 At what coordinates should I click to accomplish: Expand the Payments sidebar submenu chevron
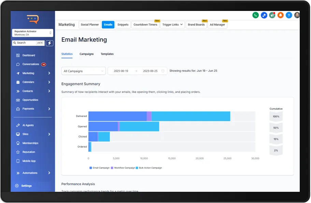point(49,109)
